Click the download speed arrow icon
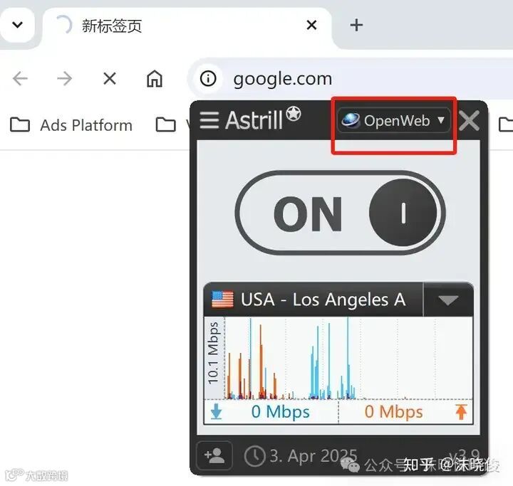The height and width of the screenshot is (486, 513). point(216,411)
